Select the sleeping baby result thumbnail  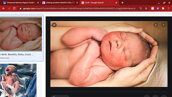click(x=21, y=34)
